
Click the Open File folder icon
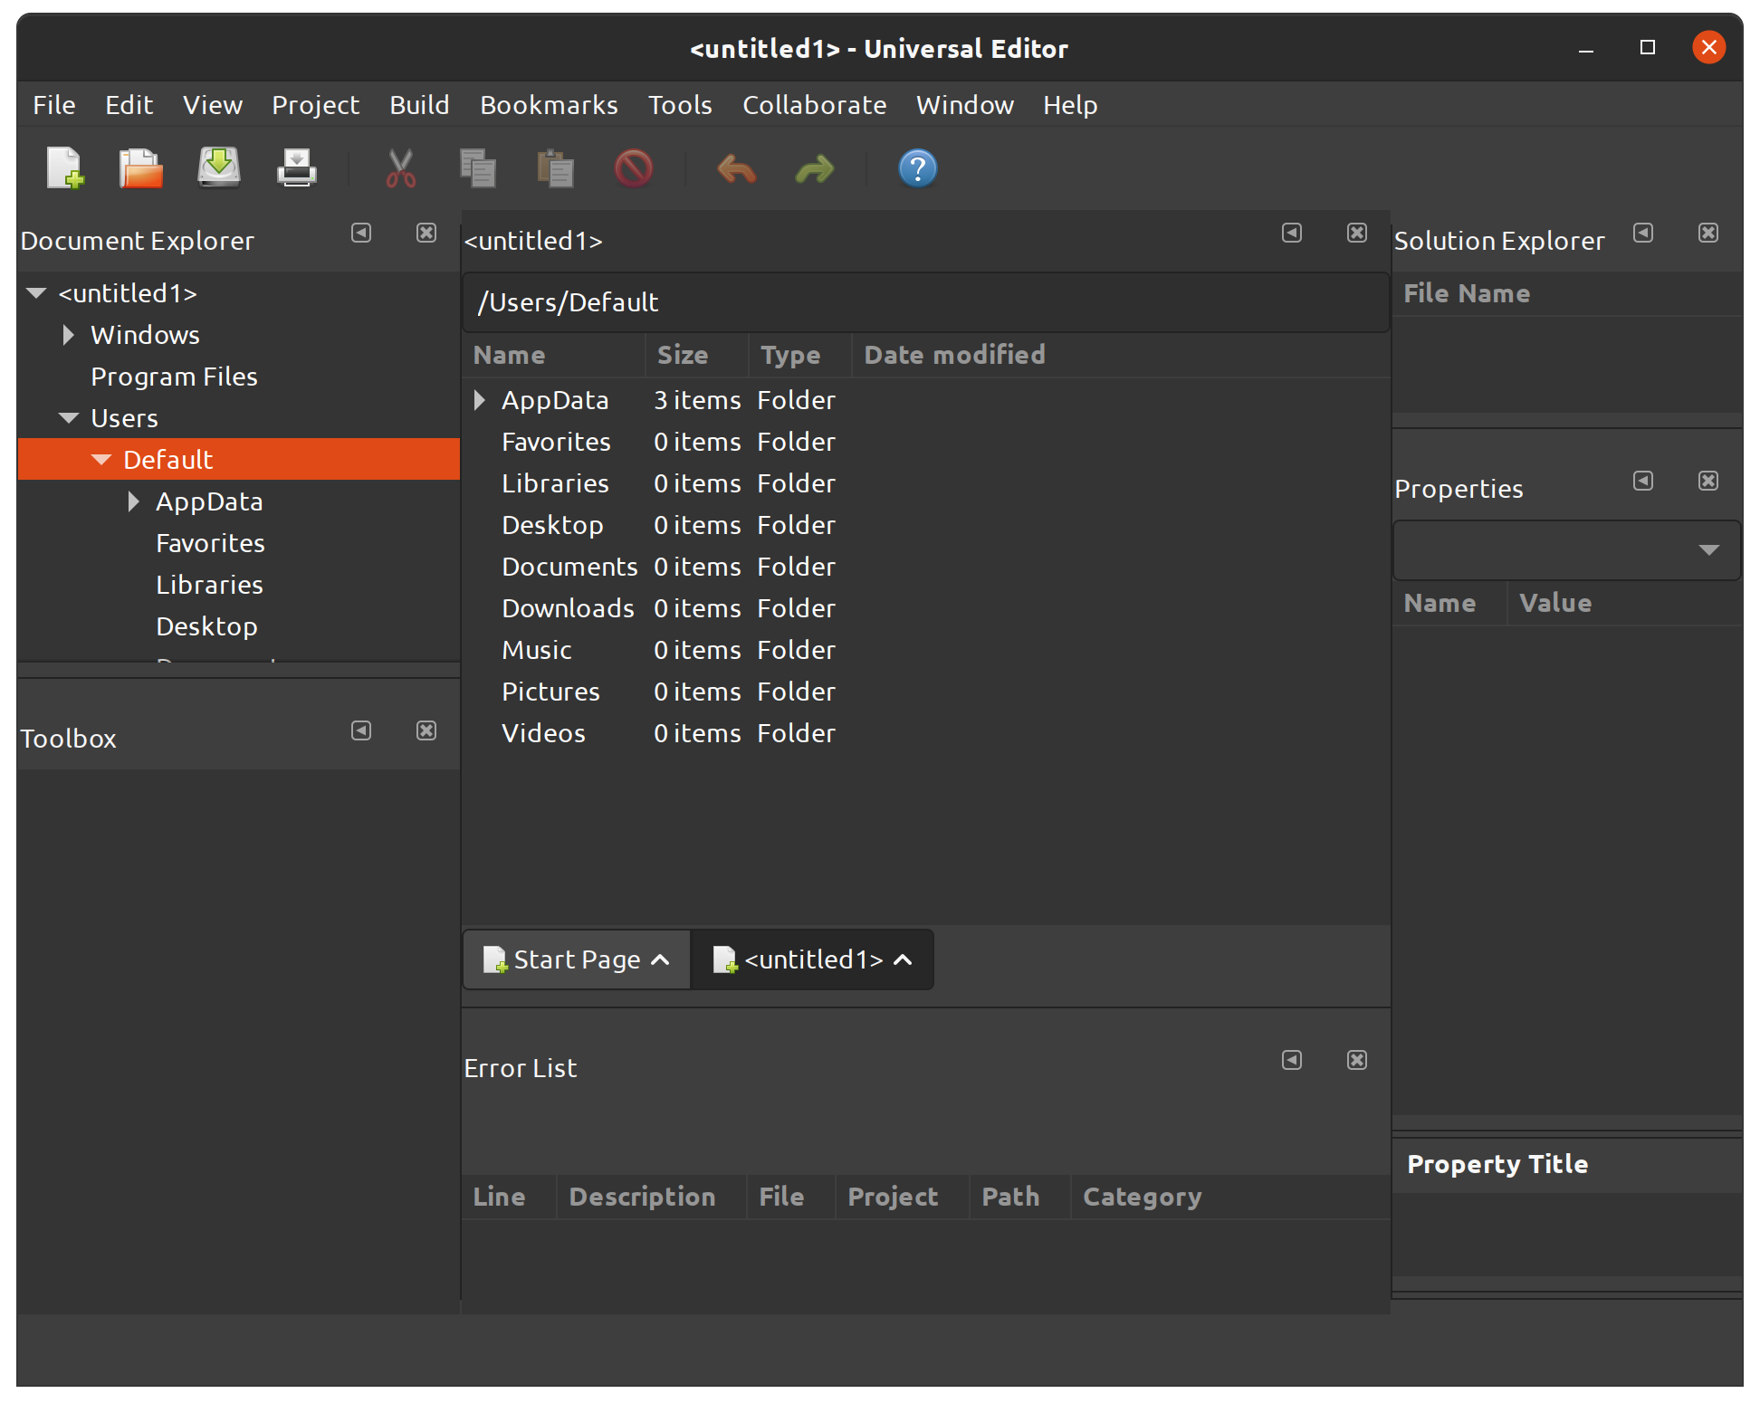(140, 168)
